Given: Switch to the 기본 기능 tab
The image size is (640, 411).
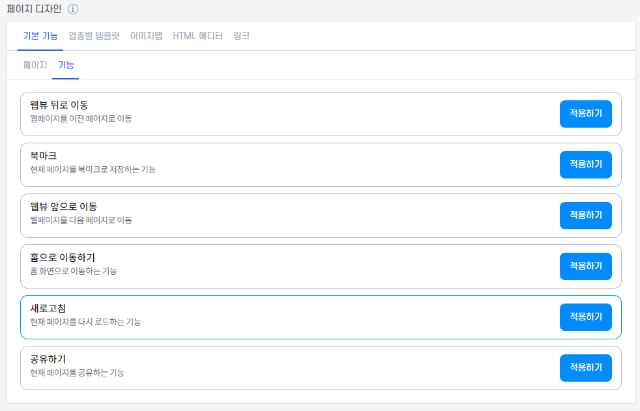Looking at the screenshot, I should coord(40,36).
